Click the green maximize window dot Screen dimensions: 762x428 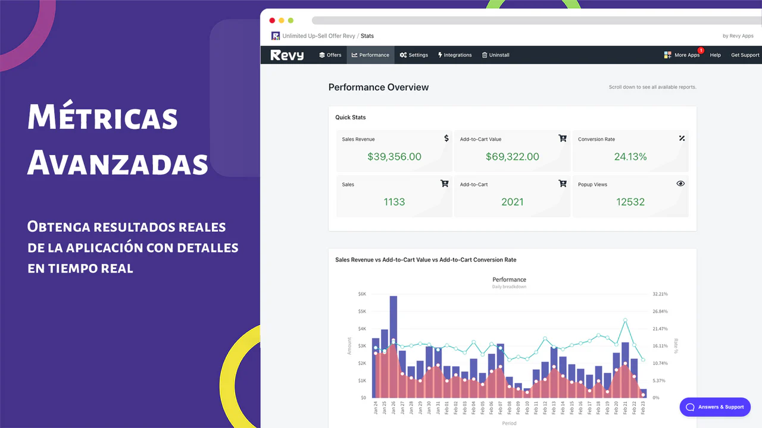pos(291,20)
